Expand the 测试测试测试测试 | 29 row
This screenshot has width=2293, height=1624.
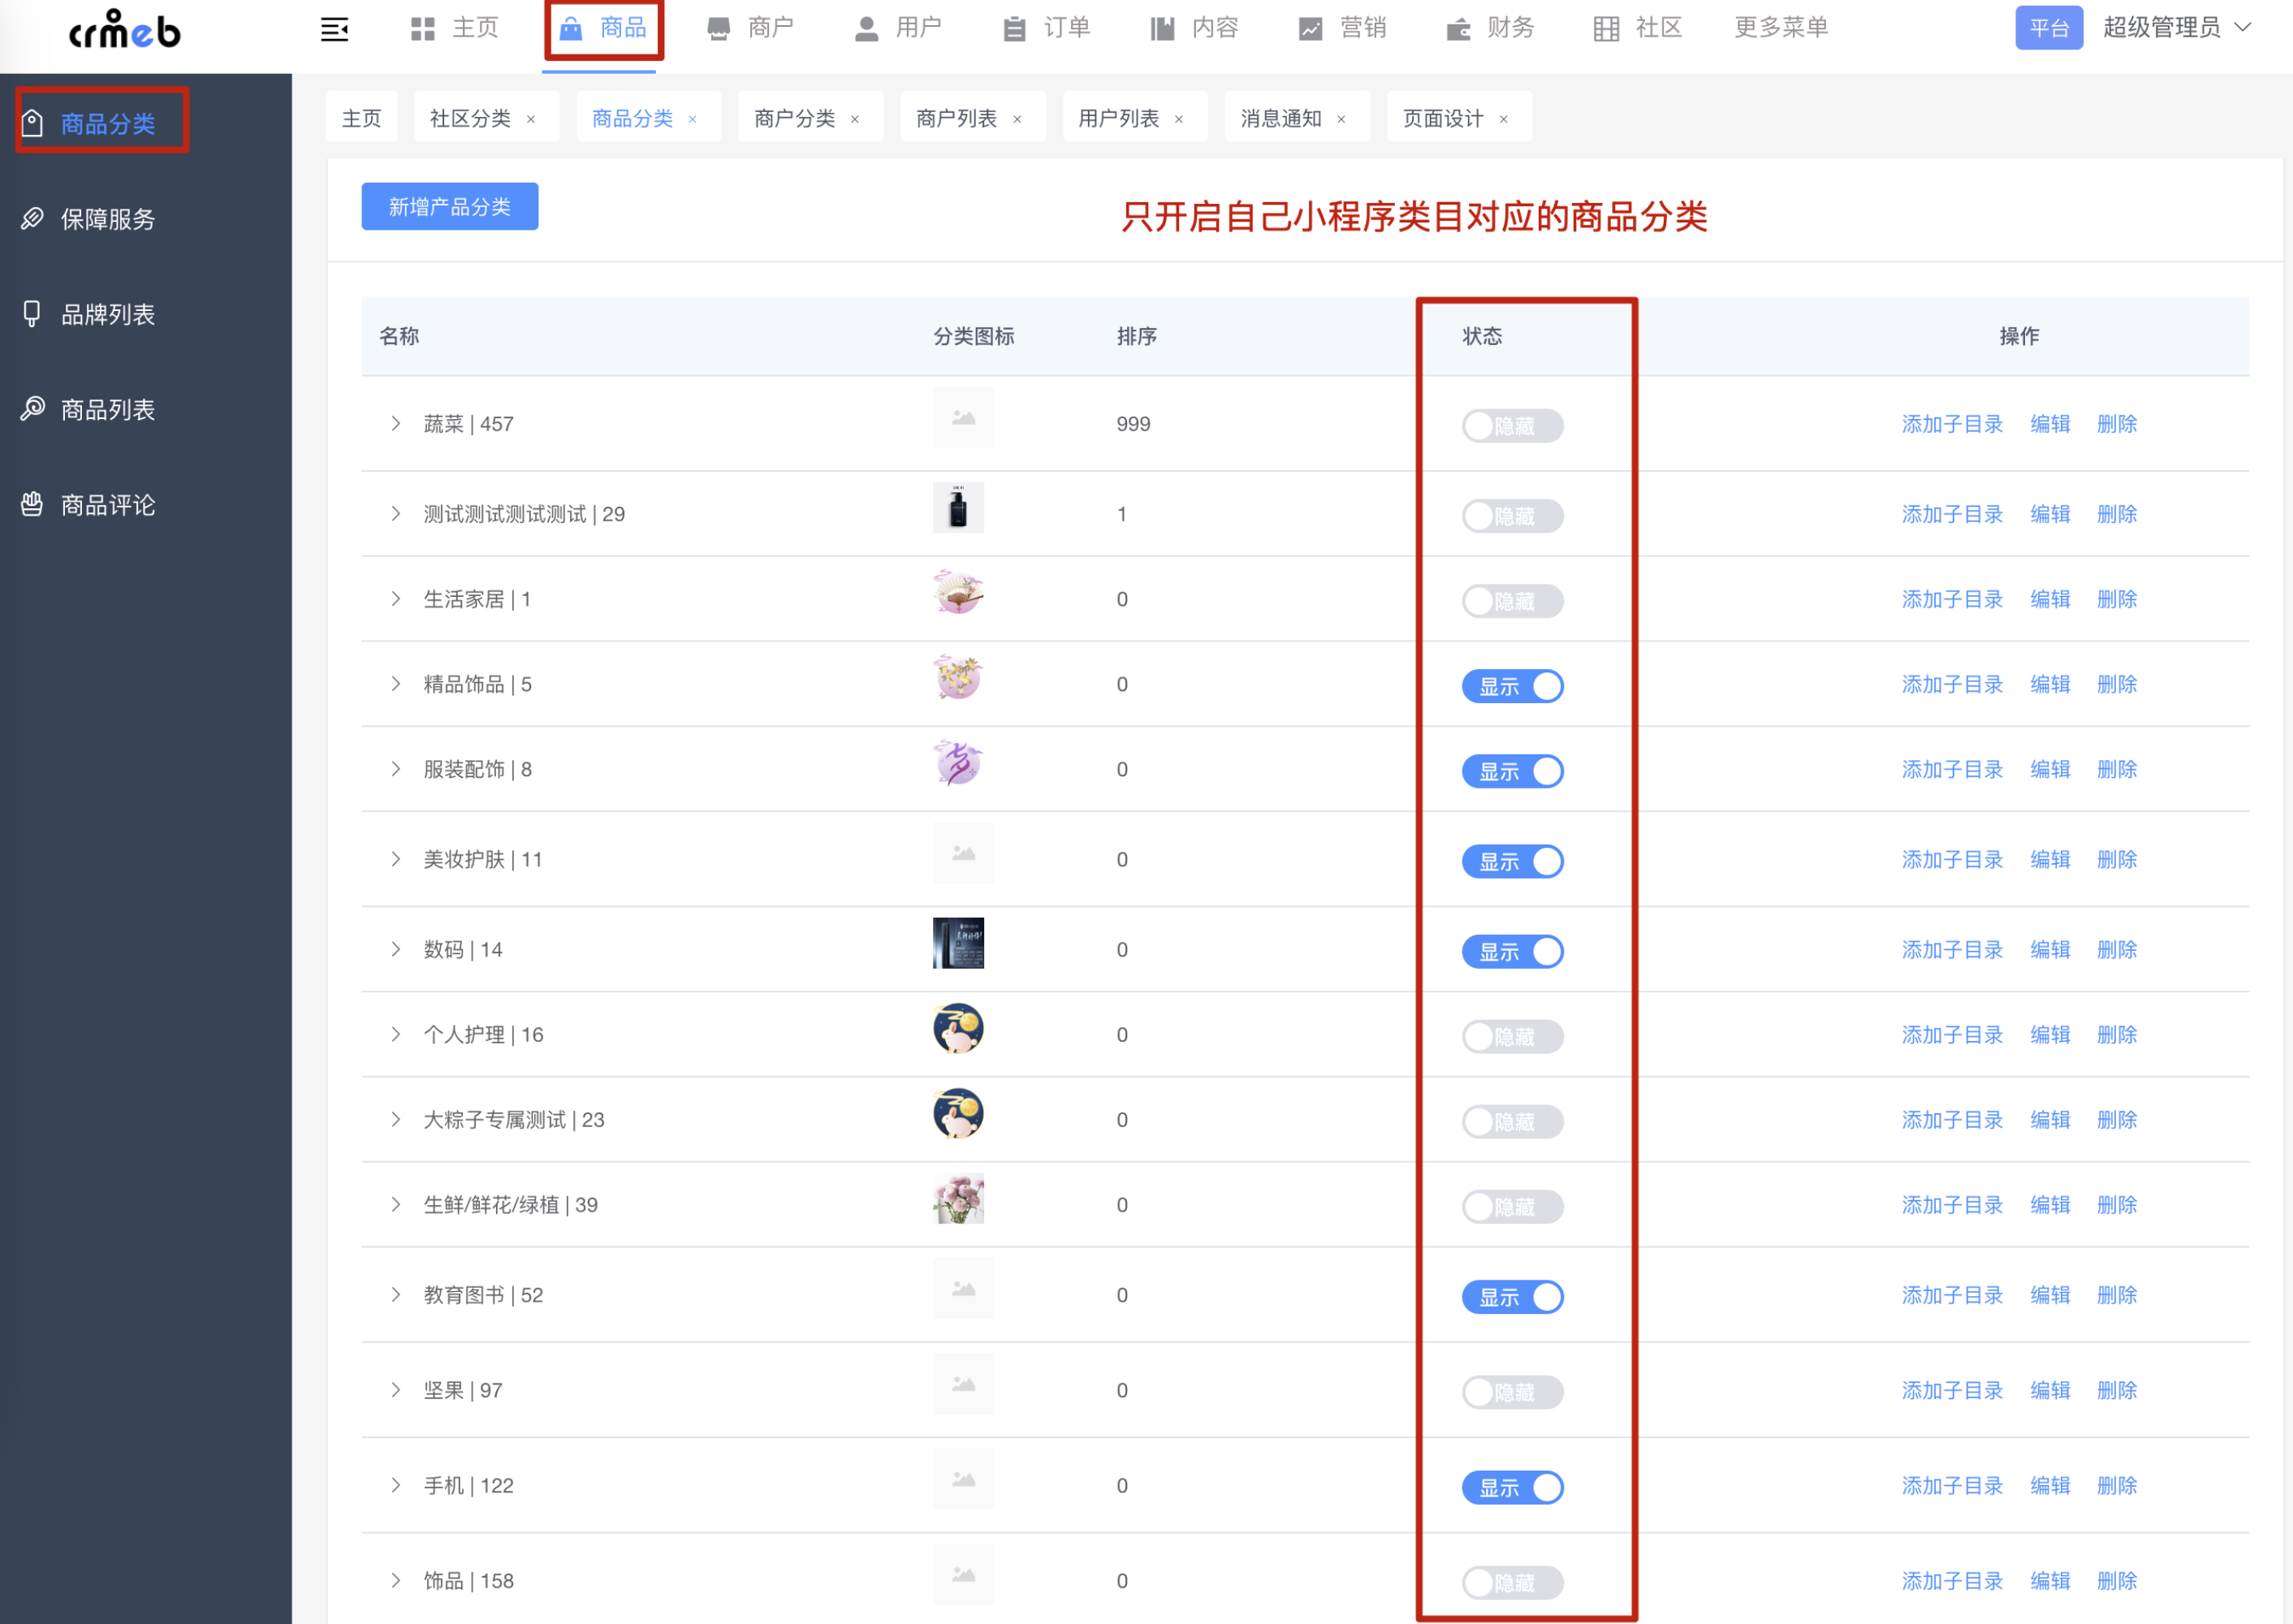click(396, 514)
